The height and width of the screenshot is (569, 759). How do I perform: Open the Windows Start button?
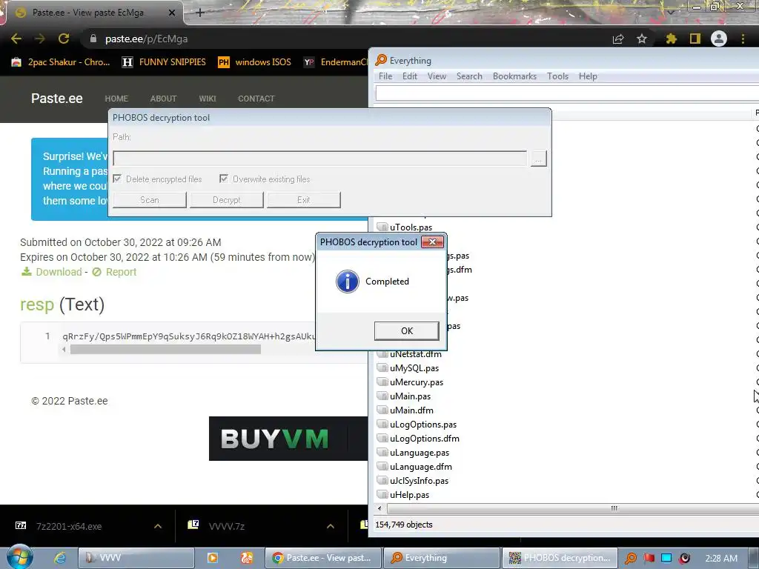20,557
